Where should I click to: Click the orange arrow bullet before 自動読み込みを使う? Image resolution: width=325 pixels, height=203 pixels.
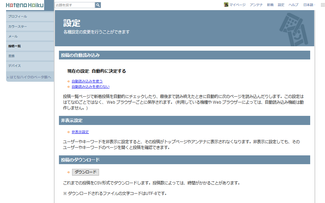coord(69,81)
